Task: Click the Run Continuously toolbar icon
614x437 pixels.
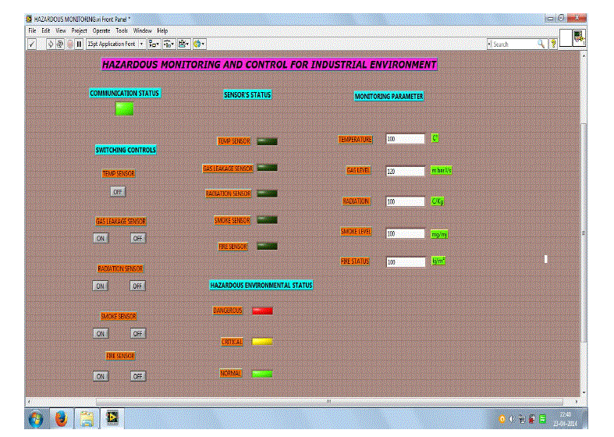Action: [x=60, y=44]
